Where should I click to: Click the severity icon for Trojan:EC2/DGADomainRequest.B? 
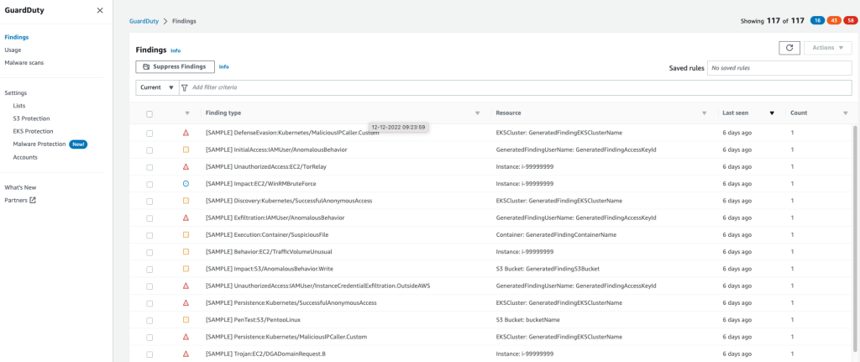[186, 354]
